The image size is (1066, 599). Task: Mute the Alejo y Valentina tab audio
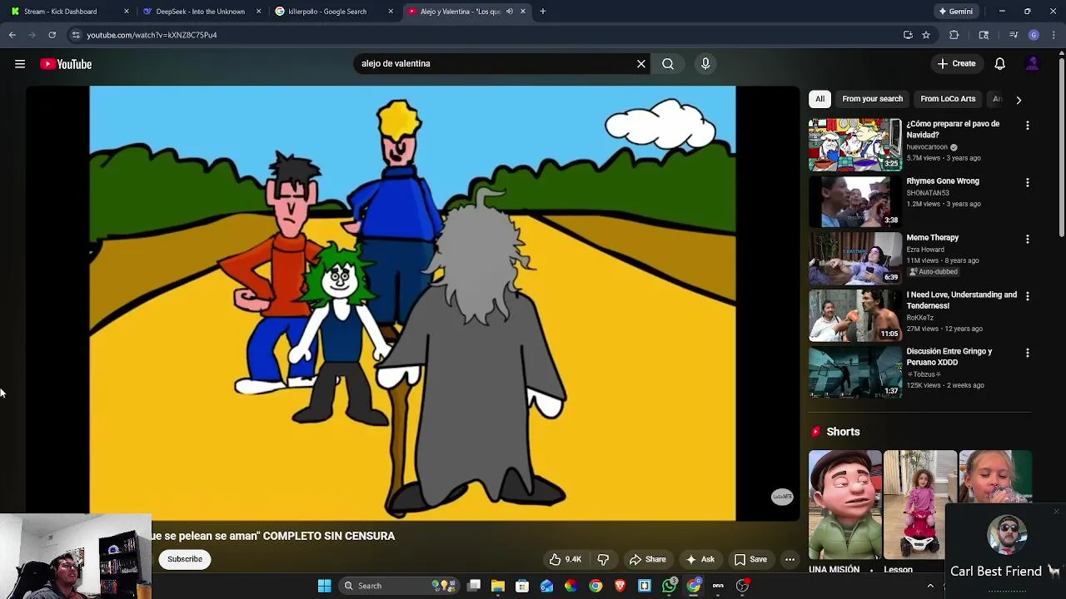[x=509, y=12]
